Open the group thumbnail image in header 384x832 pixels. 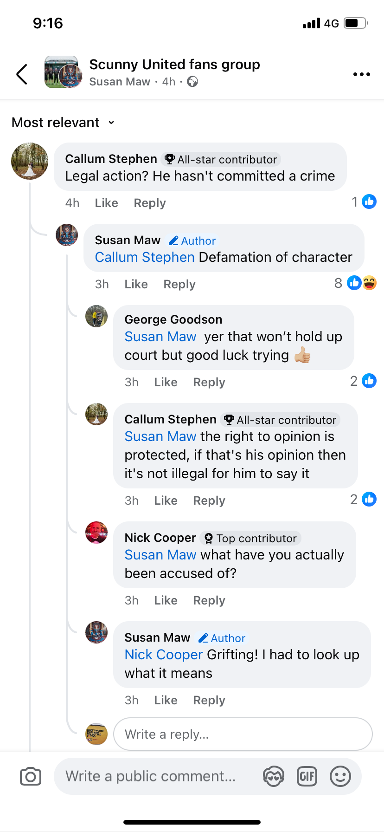click(63, 72)
